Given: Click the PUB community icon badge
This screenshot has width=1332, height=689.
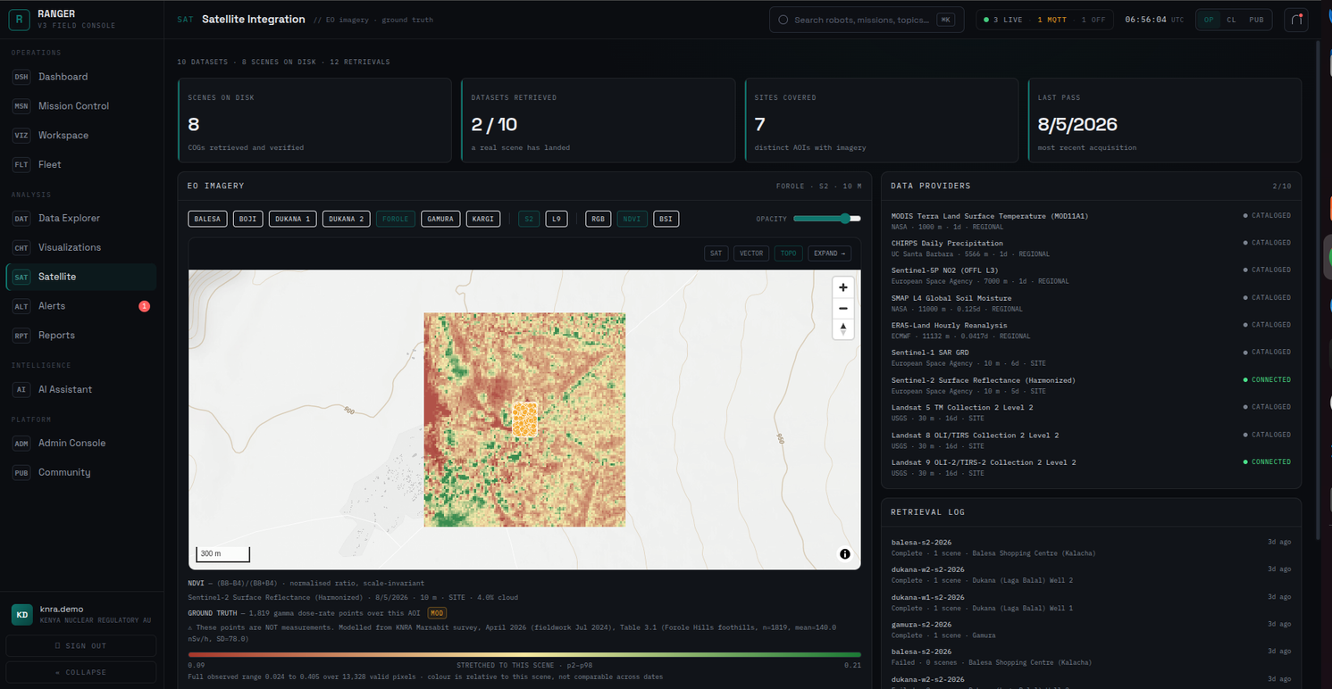Looking at the screenshot, I should [21, 472].
